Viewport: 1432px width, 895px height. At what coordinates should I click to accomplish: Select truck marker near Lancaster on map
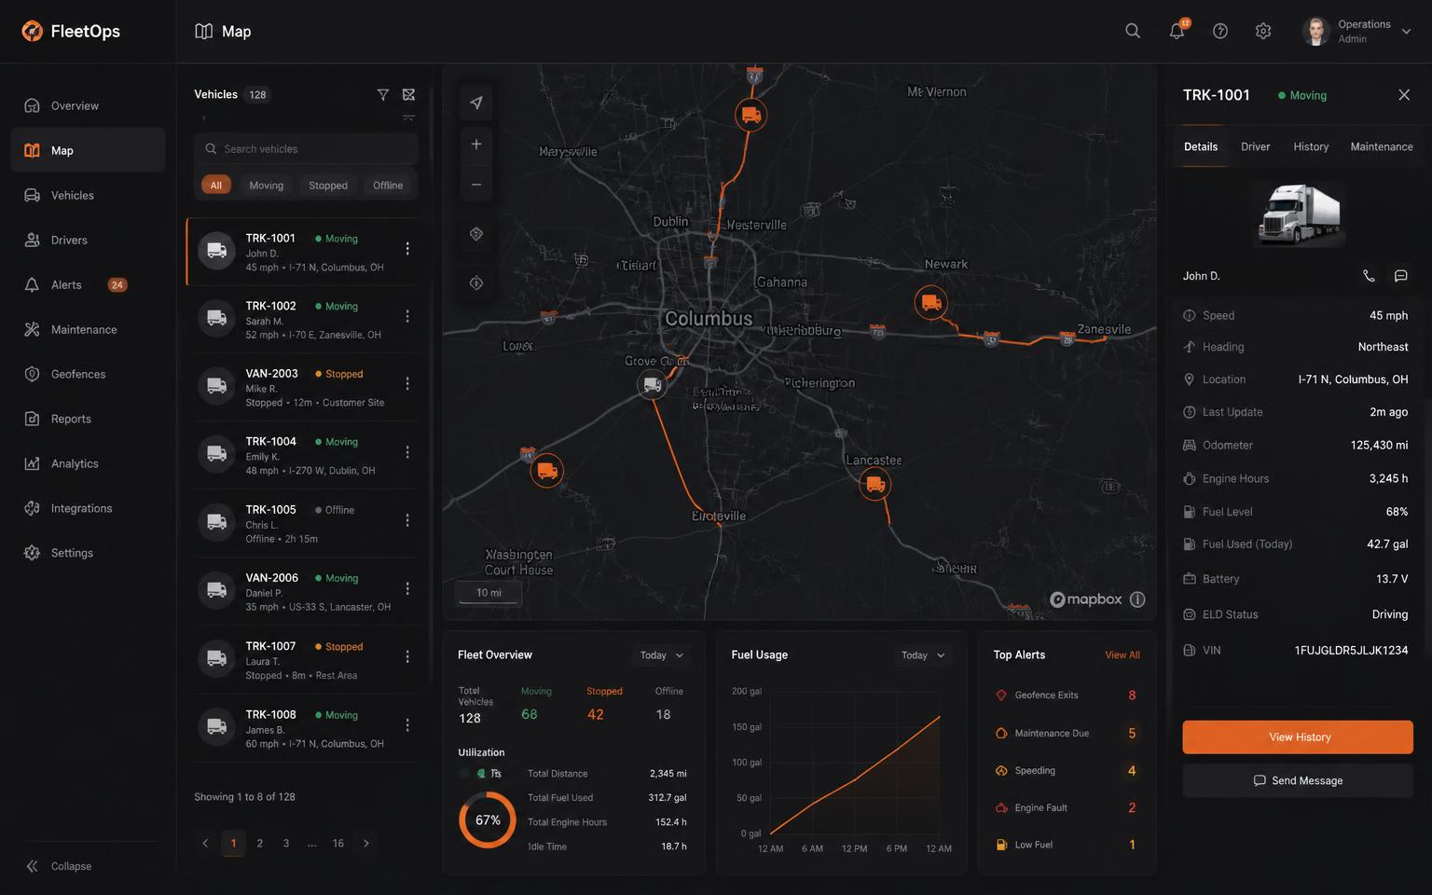pyautogui.click(x=874, y=484)
